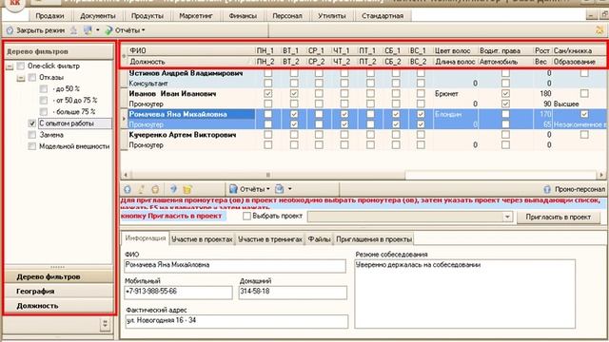
Task: Toggle the Выбрать проект checkbox
Action: (x=246, y=216)
